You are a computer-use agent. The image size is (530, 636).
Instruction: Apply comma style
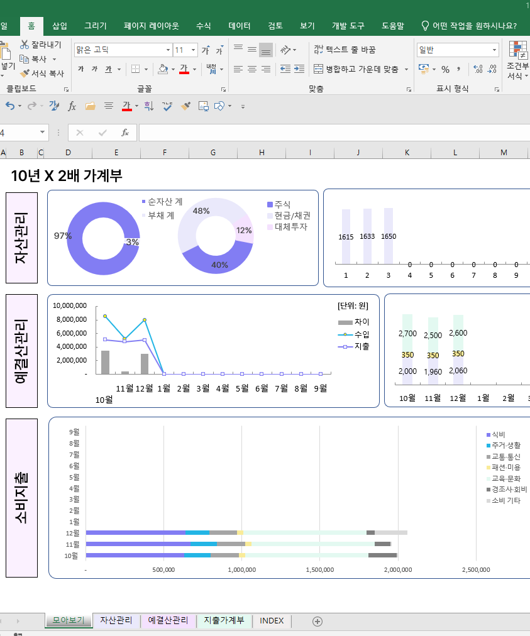point(459,69)
